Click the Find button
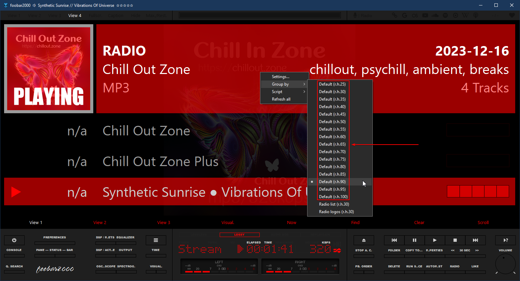This screenshot has width=520, height=281. coord(355,223)
